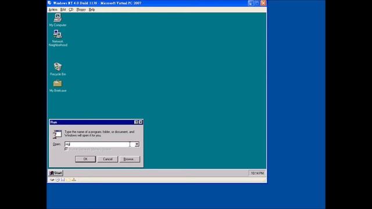Click the CD drive icon in Virtual PC status bar
Viewport: 372px width, 209px height.
pyautogui.click(x=58, y=180)
